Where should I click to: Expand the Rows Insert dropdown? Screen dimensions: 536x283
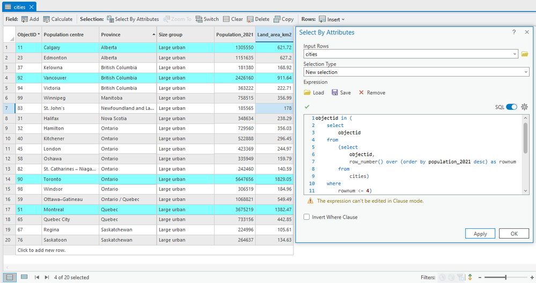pyautogui.click(x=332, y=19)
